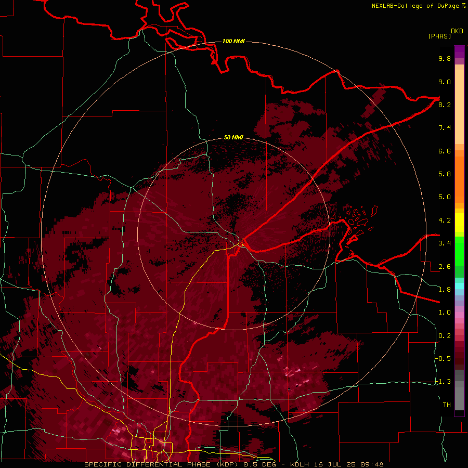The width and height of the screenshot is (468, 468).
Task: Click the 50 NMI range ring label
Action: [x=233, y=137]
